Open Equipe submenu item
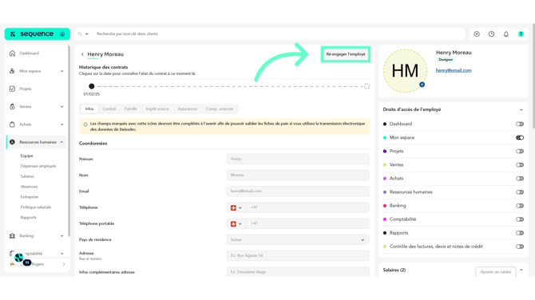 [26, 156]
